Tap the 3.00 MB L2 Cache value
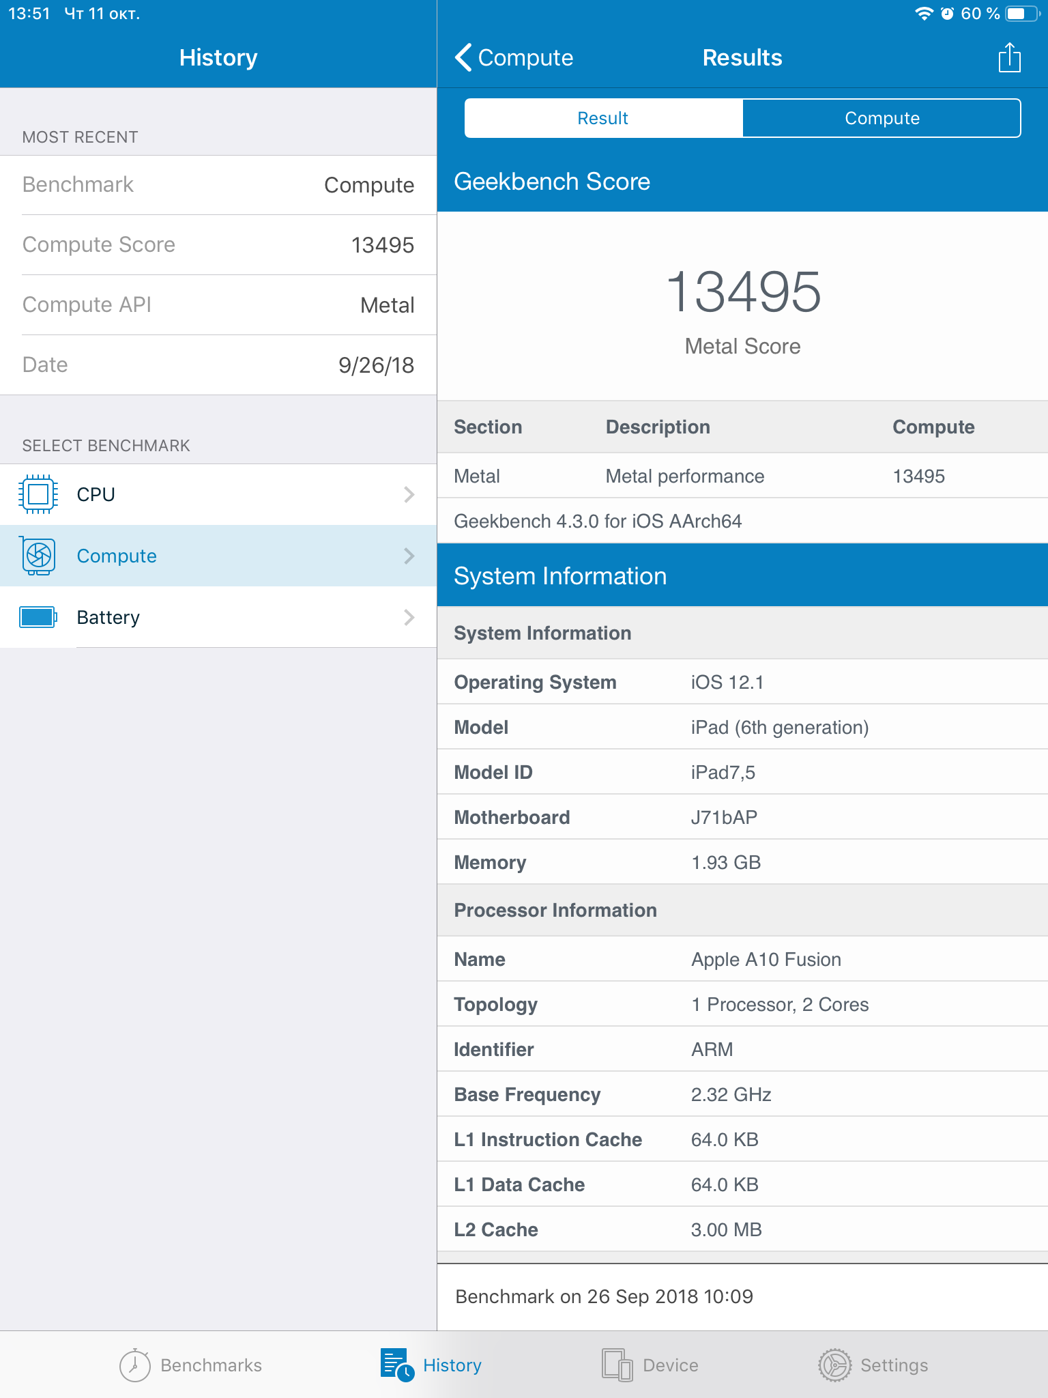 pos(726,1230)
